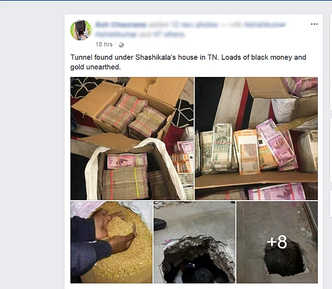Click the blurred 'added new photos' text
332x289 pixels.
pos(183,25)
